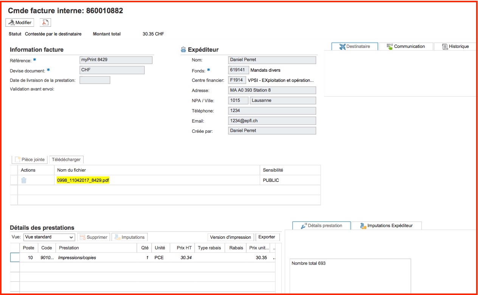The image size is (478, 295).
Task: Click the Modifier button
Action: (x=20, y=23)
